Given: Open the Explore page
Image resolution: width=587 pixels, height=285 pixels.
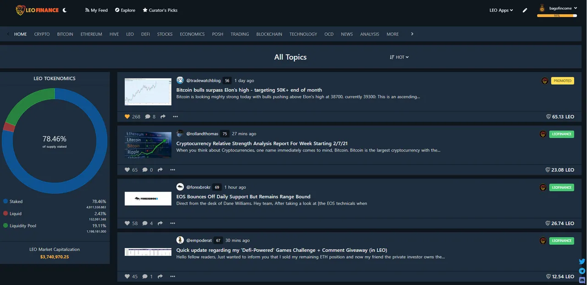Looking at the screenshot, I should pyautogui.click(x=125, y=10).
